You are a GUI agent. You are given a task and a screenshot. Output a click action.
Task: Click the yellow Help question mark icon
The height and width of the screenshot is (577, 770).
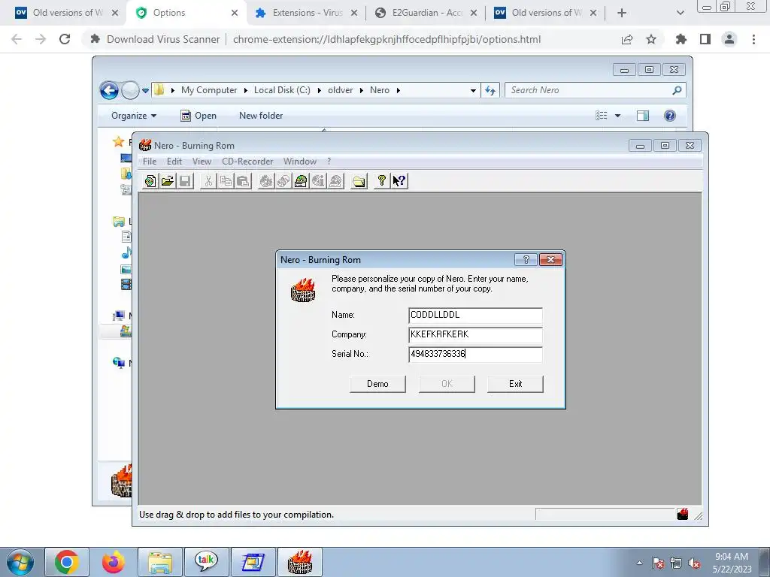coord(381,181)
